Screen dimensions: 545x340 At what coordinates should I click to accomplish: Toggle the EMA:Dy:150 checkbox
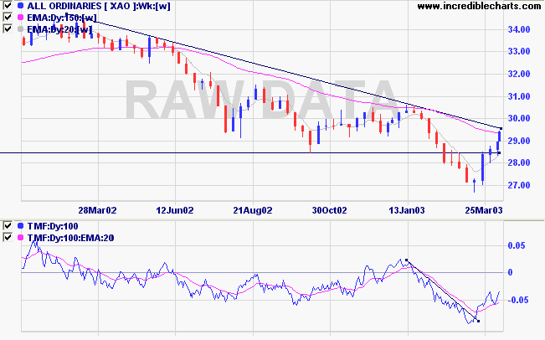8,17
